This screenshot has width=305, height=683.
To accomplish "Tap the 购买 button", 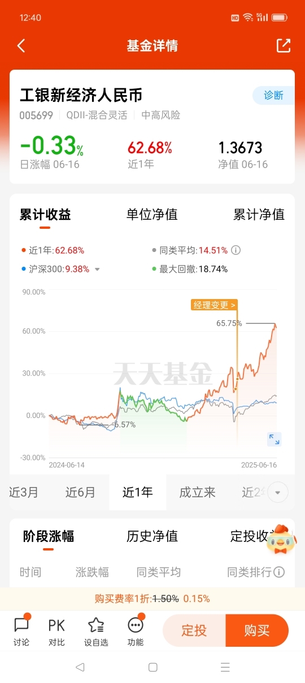I will [x=257, y=630].
